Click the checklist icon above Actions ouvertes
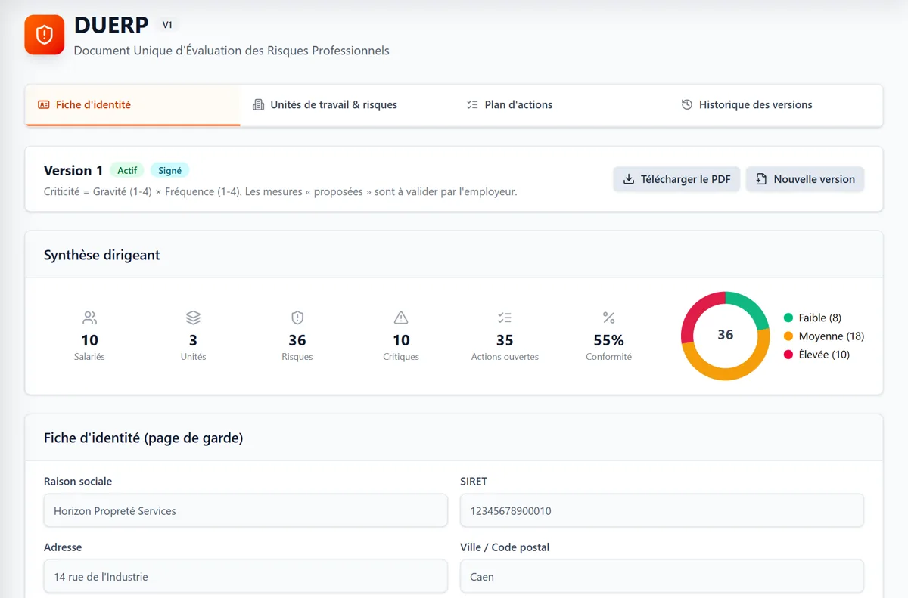The height and width of the screenshot is (598, 908). coord(505,318)
